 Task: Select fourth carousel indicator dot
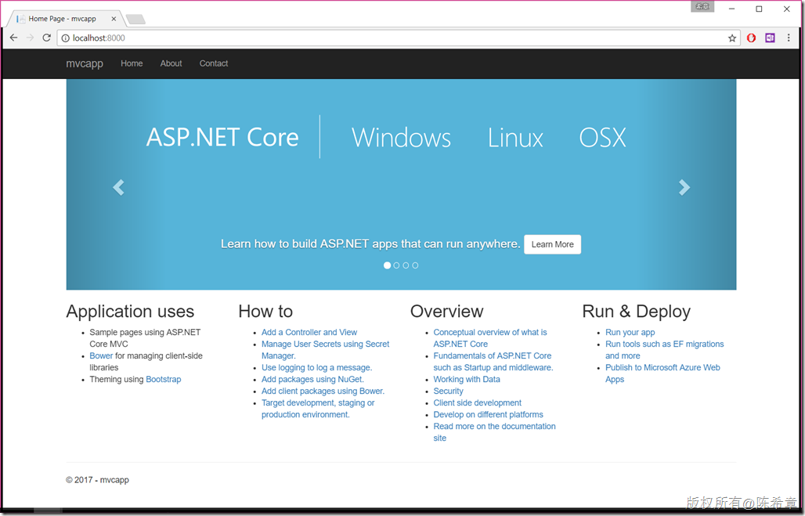[415, 265]
